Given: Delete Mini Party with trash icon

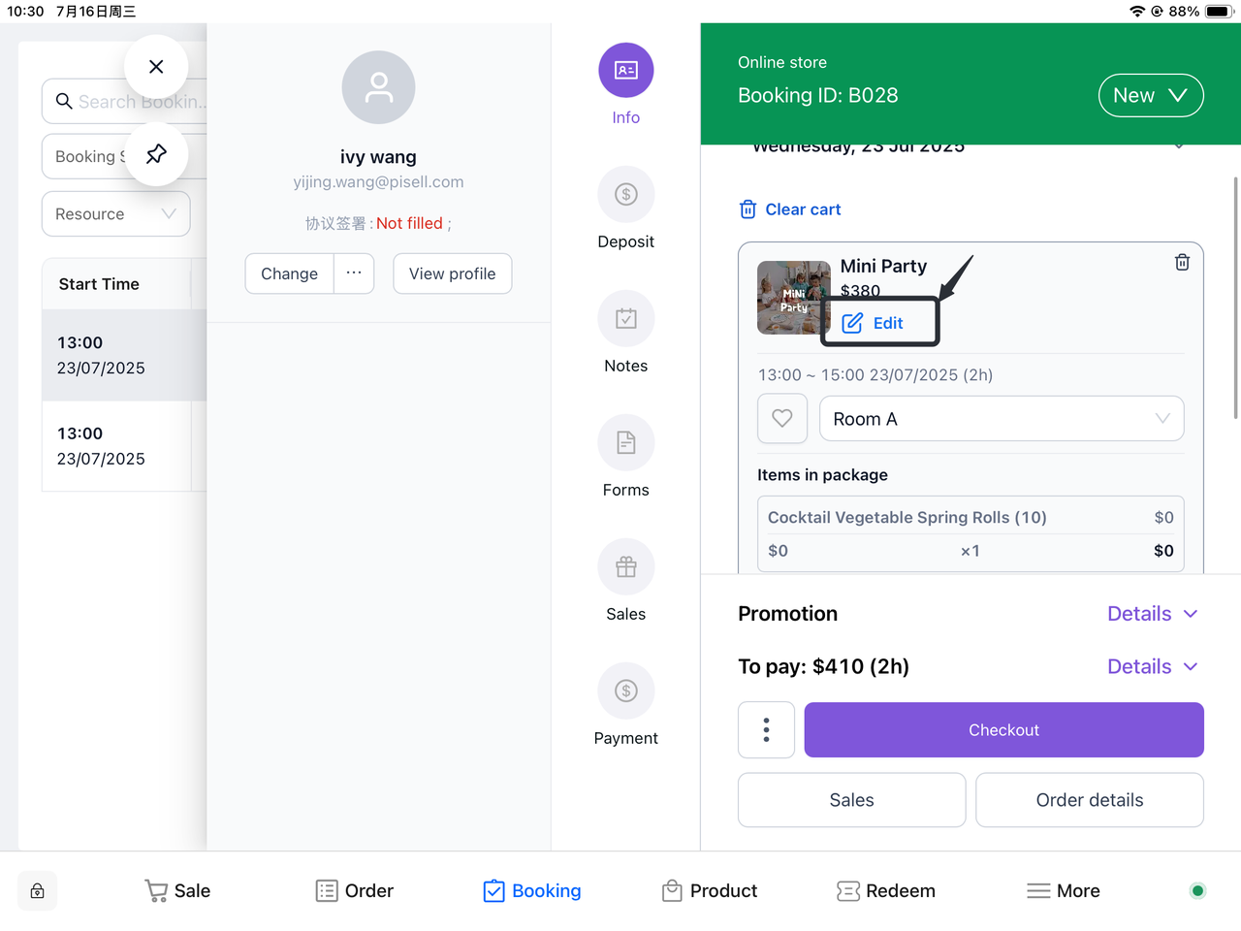Looking at the screenshot, I should coord(1182,263).
